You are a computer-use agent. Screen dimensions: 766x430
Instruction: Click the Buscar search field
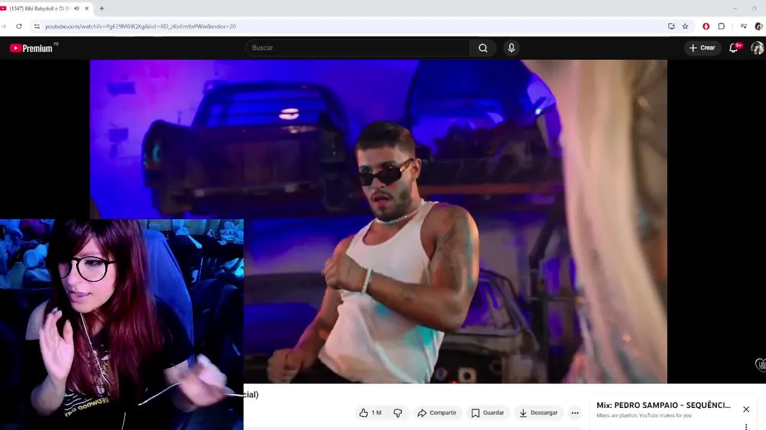pos(358,48)
